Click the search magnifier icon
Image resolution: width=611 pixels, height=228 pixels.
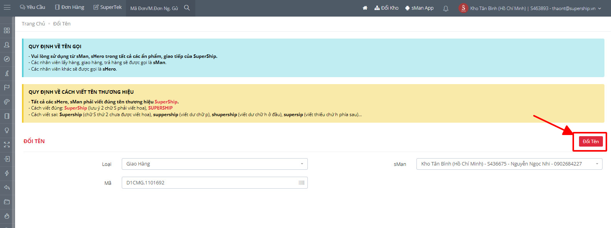(x=187, y=8)
